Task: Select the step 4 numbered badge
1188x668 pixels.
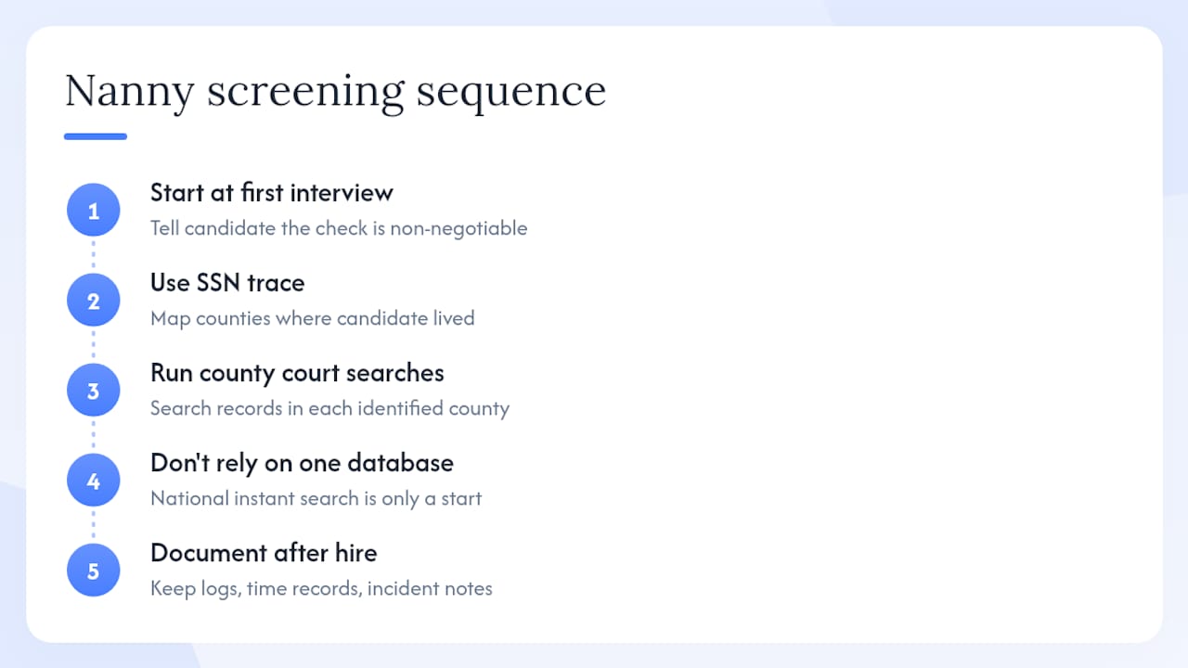Action: (93, 481)
